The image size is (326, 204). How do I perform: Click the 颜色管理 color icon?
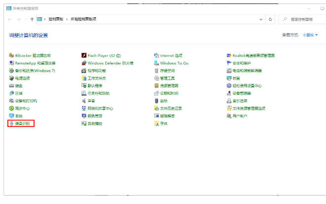[x=84, y=116]
